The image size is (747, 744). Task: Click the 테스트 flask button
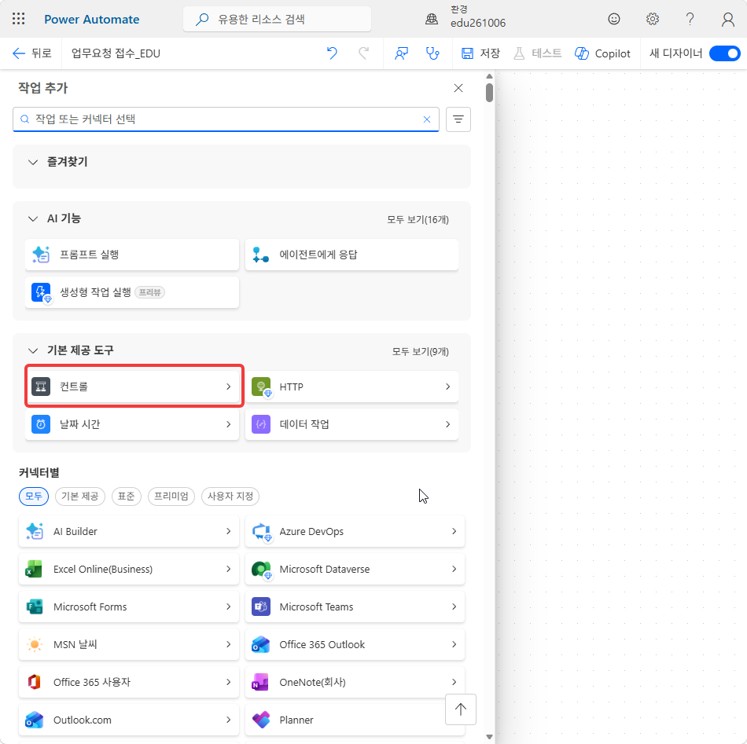[x=538, y=53]
